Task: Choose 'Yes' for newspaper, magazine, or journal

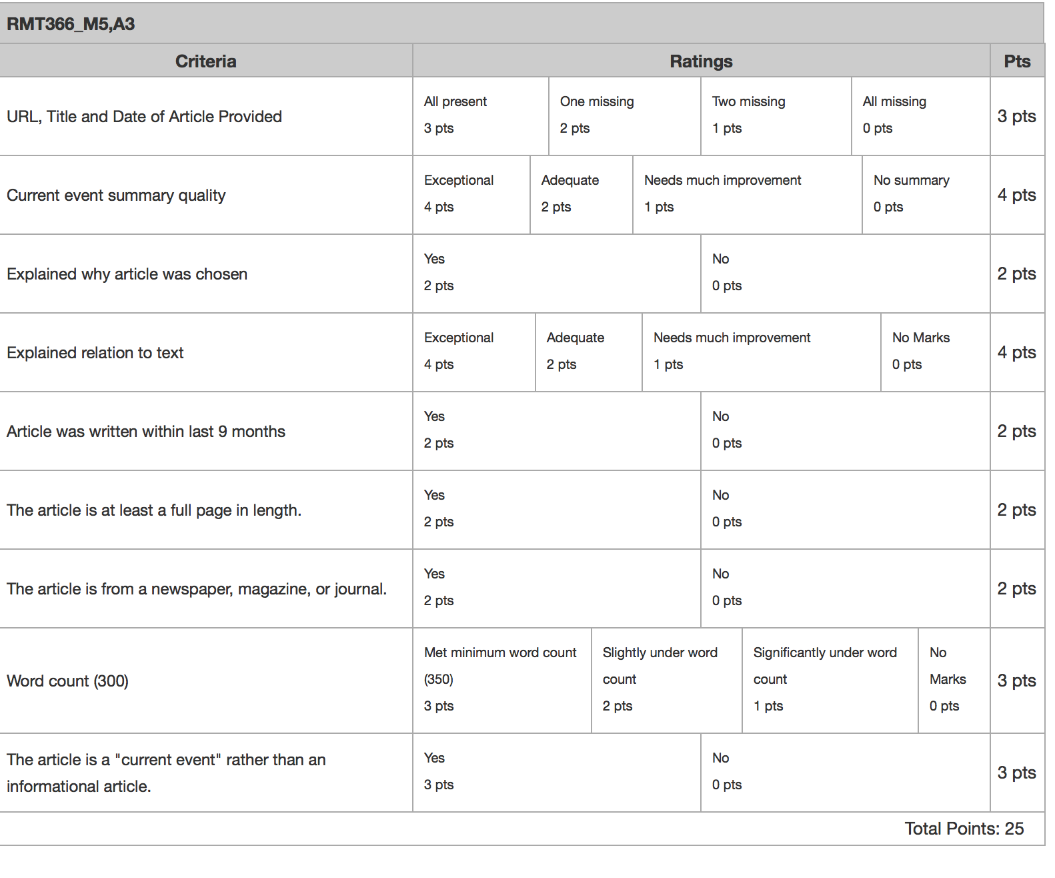Action: click(557, 588)
